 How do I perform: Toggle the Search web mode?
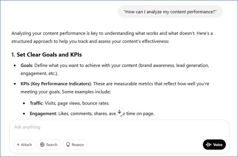point(49,144)
